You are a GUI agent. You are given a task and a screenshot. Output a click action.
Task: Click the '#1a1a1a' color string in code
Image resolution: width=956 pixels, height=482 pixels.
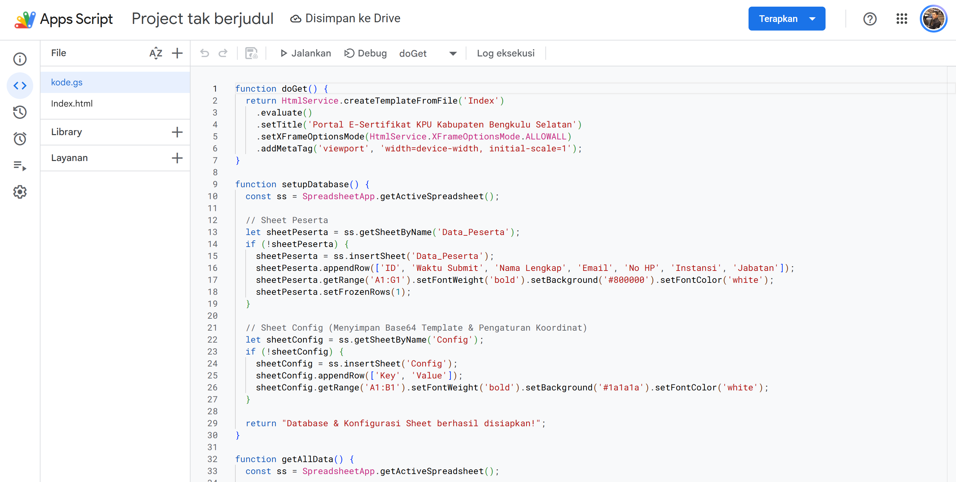(621, 388)
